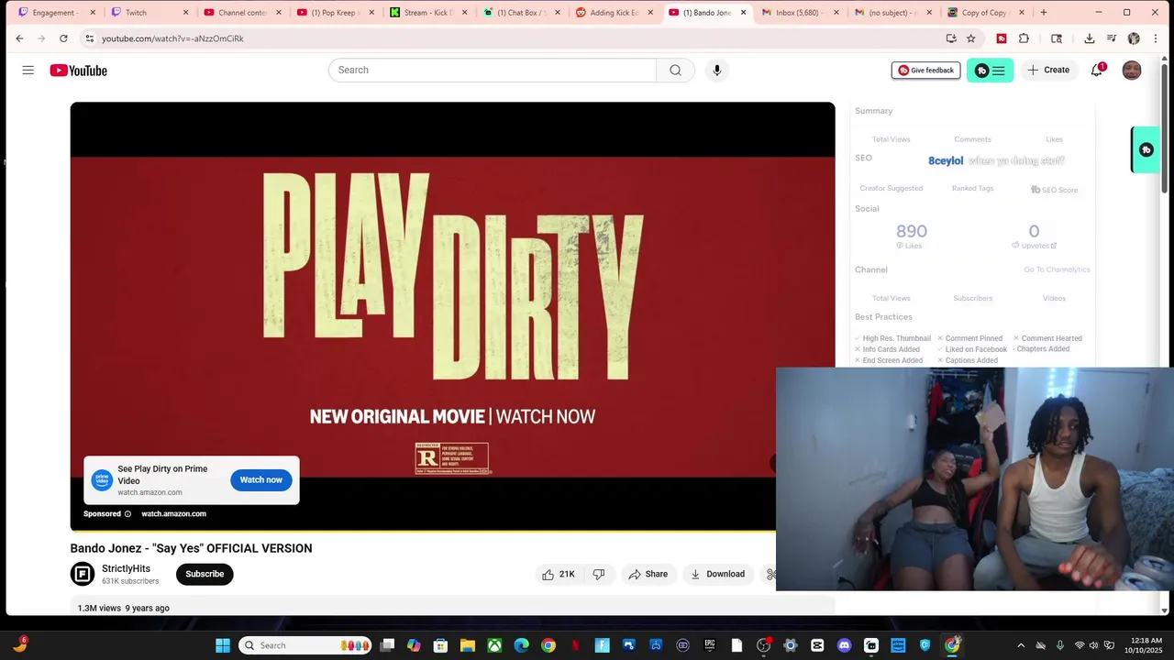Go to the YouTube home logo
This screenshot has width=1174, height=660.
pos(79,71)
